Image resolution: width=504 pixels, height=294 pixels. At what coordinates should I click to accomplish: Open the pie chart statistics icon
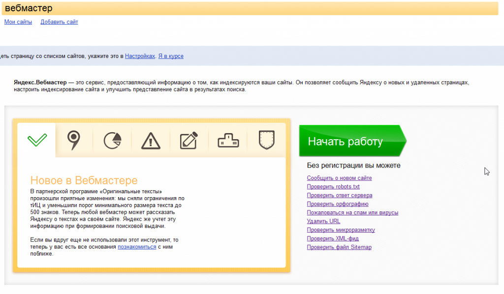point(112,140)
